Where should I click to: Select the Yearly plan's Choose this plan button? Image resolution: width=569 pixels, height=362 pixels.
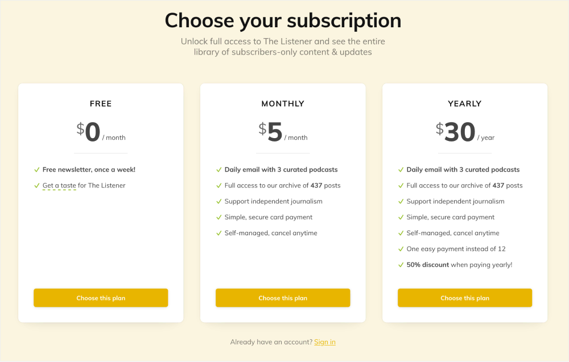coord(464,297)
